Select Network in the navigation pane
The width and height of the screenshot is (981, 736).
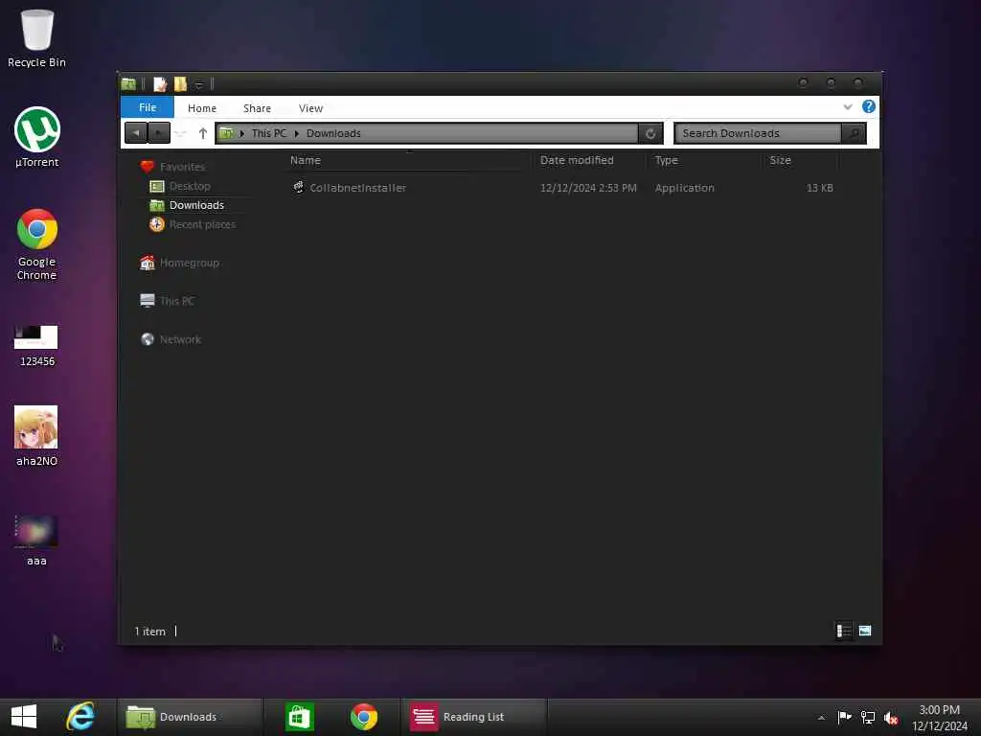[x=171, y=339]
